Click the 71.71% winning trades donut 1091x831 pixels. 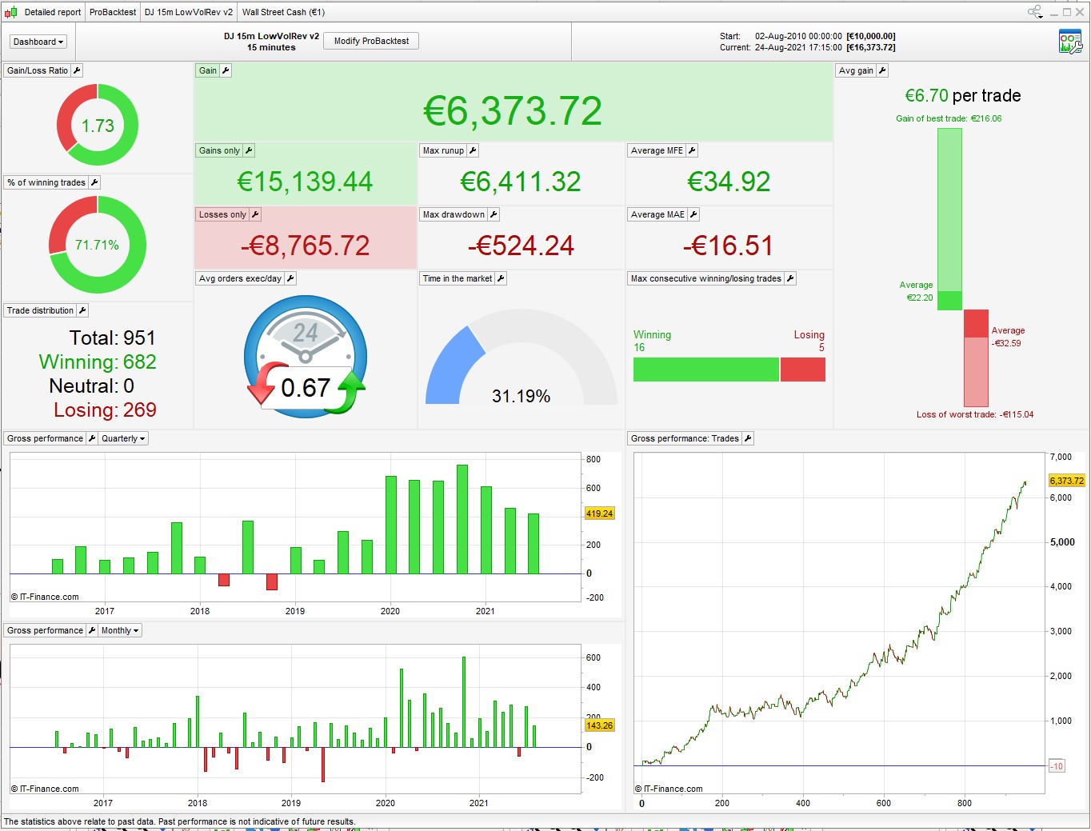coord(98,245)
